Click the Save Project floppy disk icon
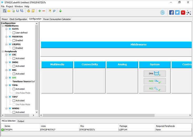Screen dimensions: 193x137 coord(18,11)
